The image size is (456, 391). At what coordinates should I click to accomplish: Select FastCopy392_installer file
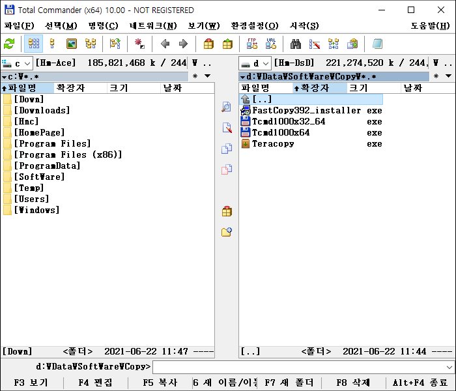(311, 110)
